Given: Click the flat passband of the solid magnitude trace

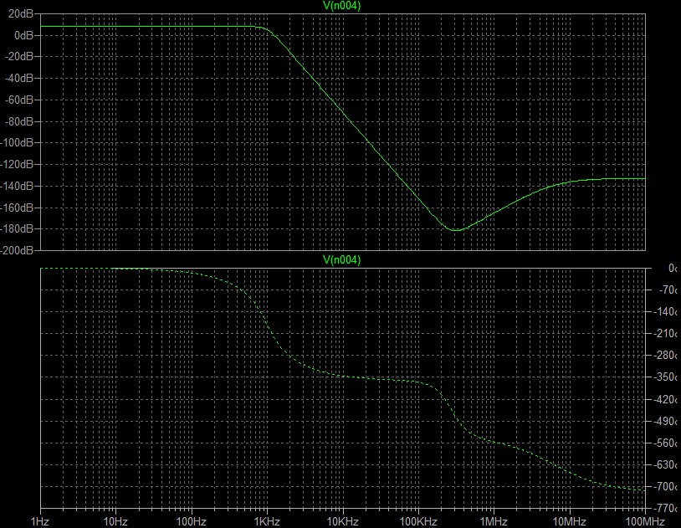Looking at the screenshot, I should point(151,27).
